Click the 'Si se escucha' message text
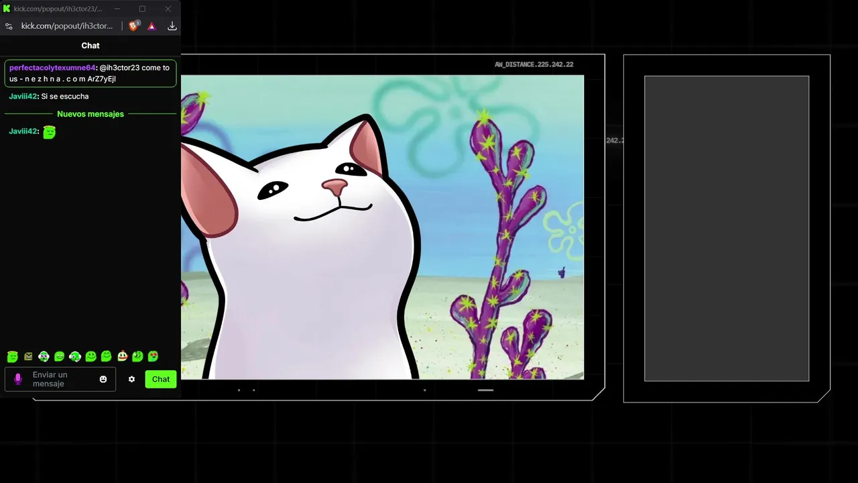 (65, 96)
